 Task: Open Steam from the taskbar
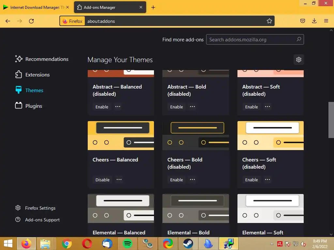[x=188, y=243]
